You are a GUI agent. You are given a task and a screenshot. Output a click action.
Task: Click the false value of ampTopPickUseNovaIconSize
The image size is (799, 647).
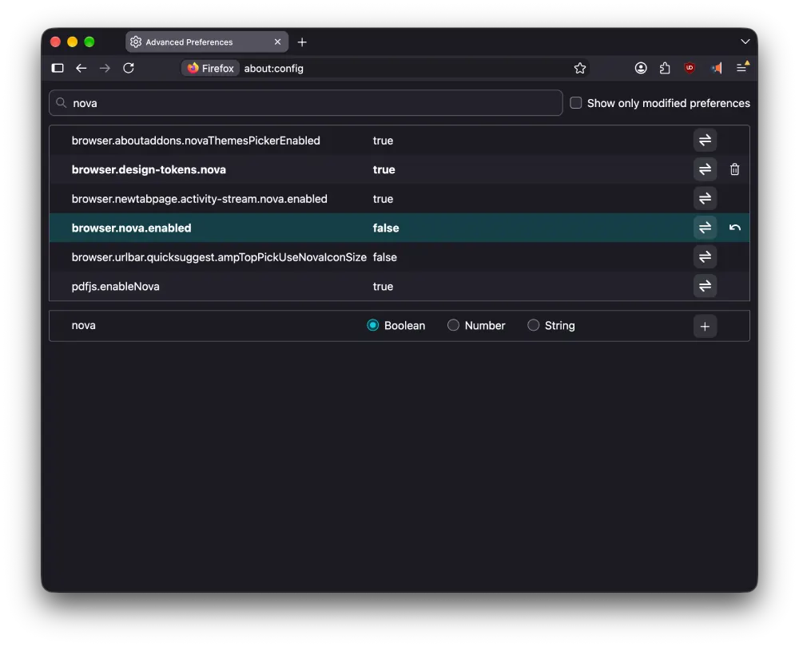pos(385,257)
